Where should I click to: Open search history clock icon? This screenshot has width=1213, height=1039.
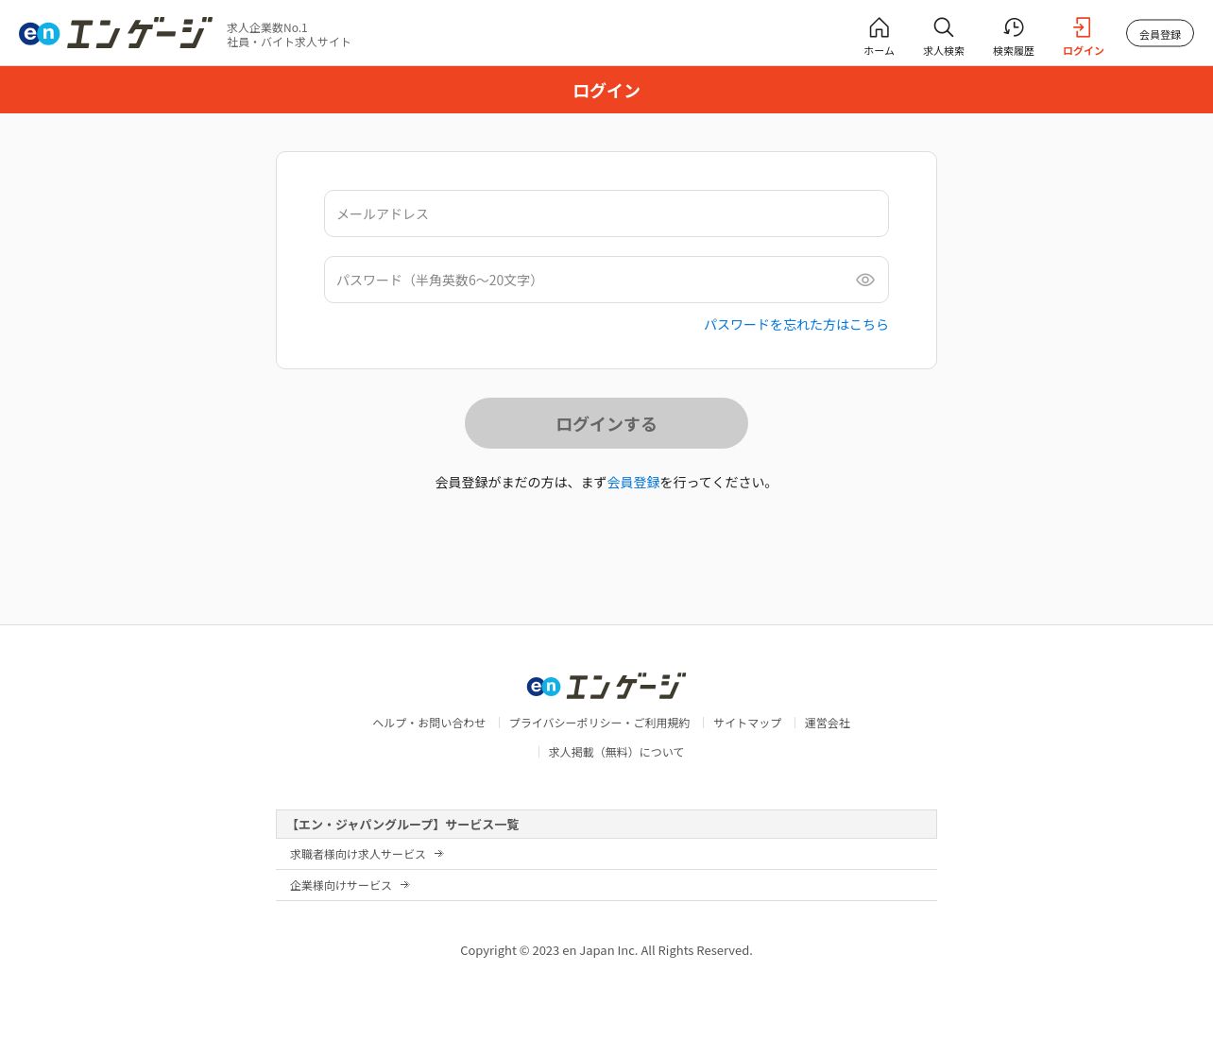1013,27
